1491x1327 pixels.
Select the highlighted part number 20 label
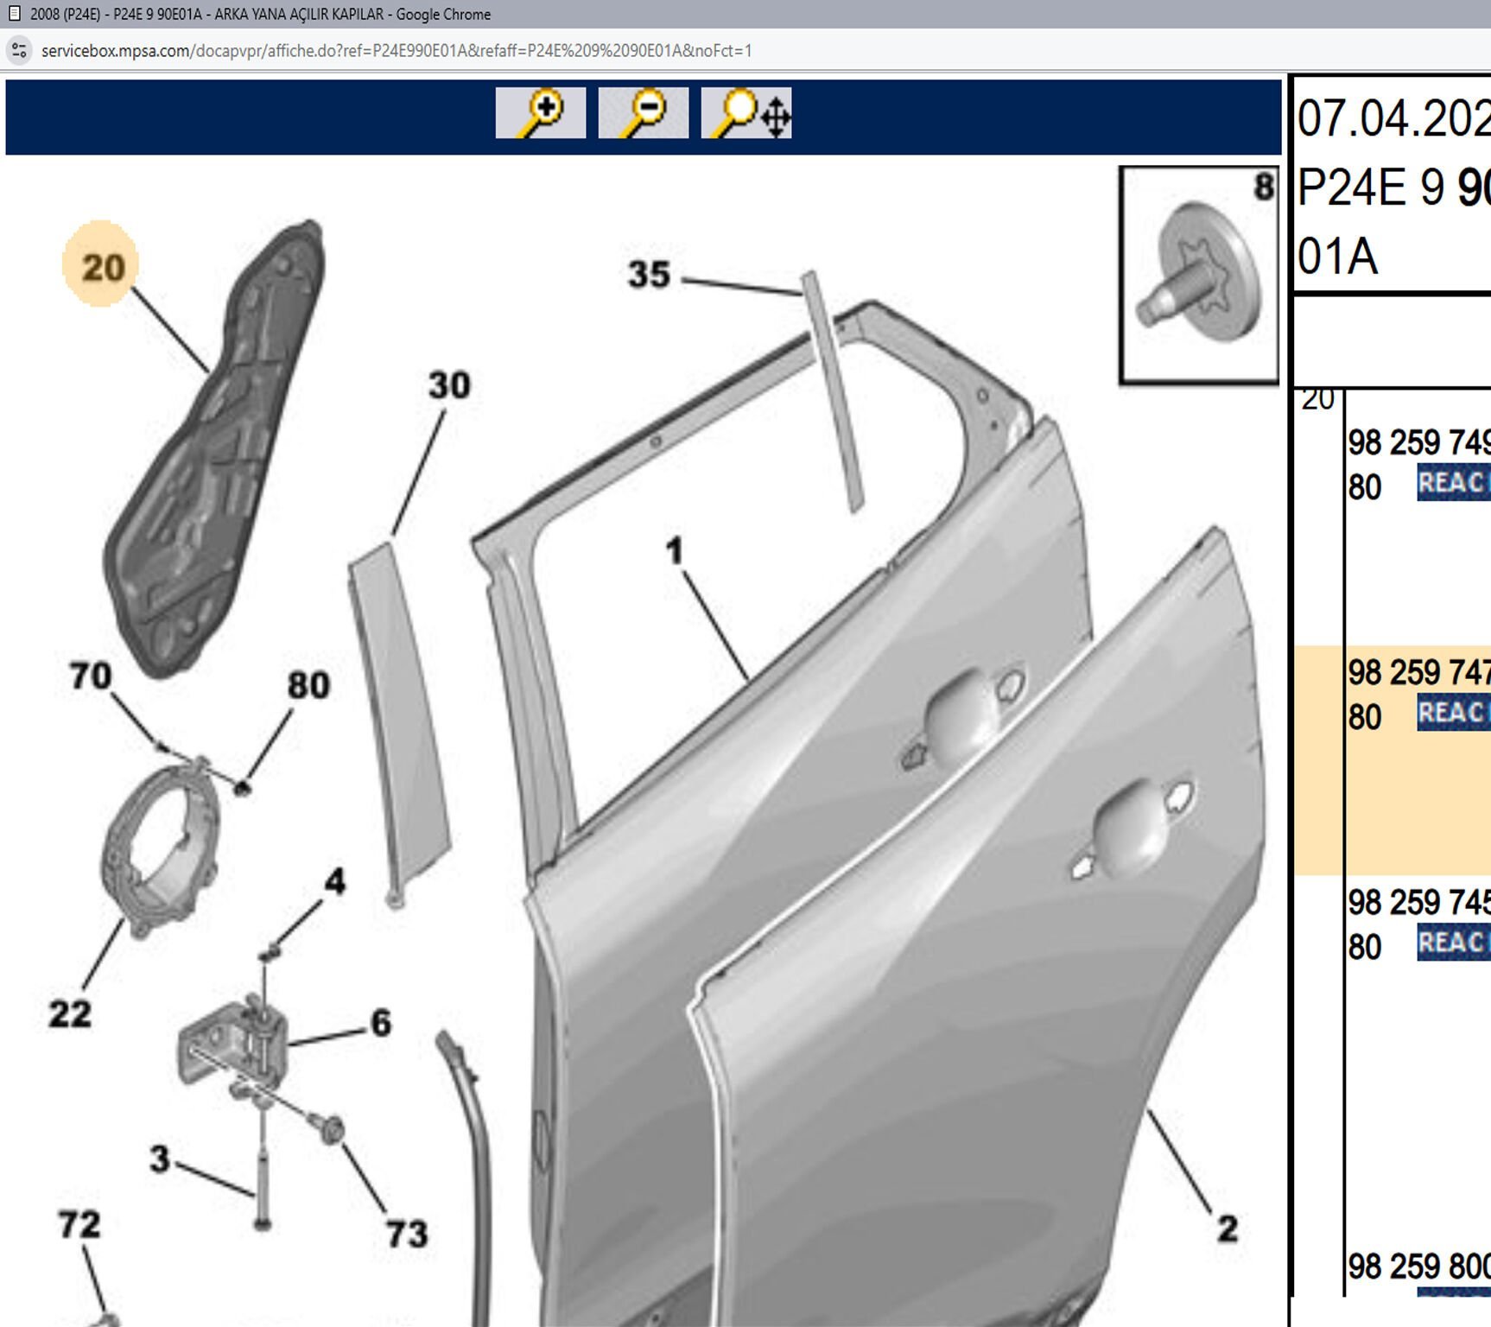[102, 266]
